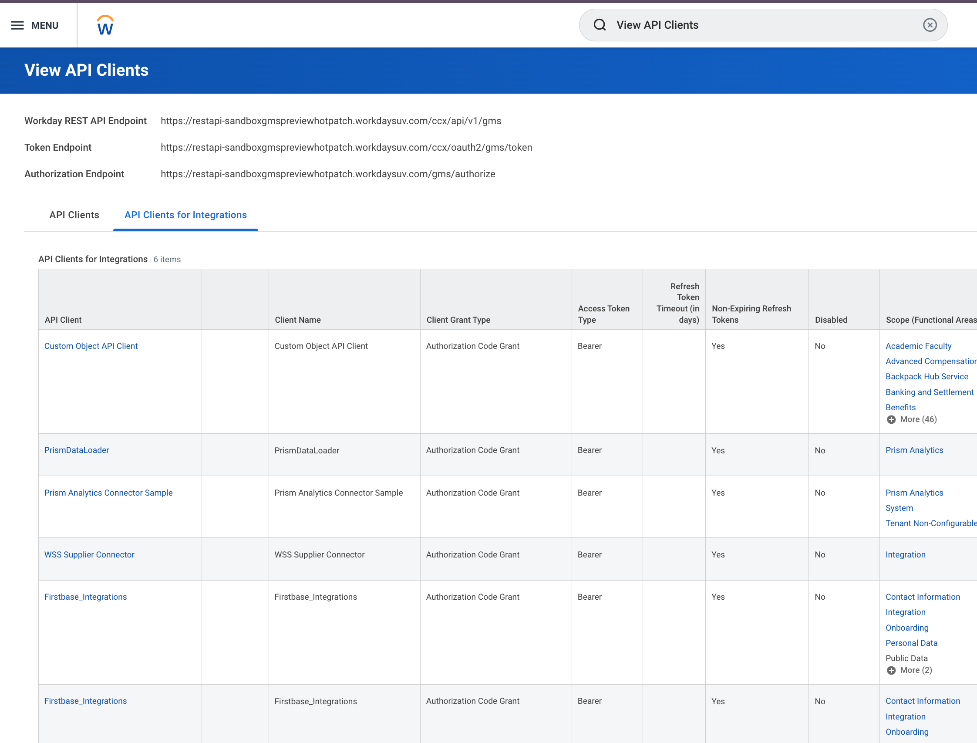Switch to the API Clients tab
This screenshot has height=743, width=977.
74,215
